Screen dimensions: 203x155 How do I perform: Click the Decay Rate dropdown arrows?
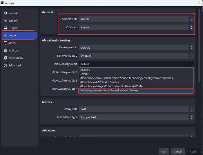tap(191, 109)
